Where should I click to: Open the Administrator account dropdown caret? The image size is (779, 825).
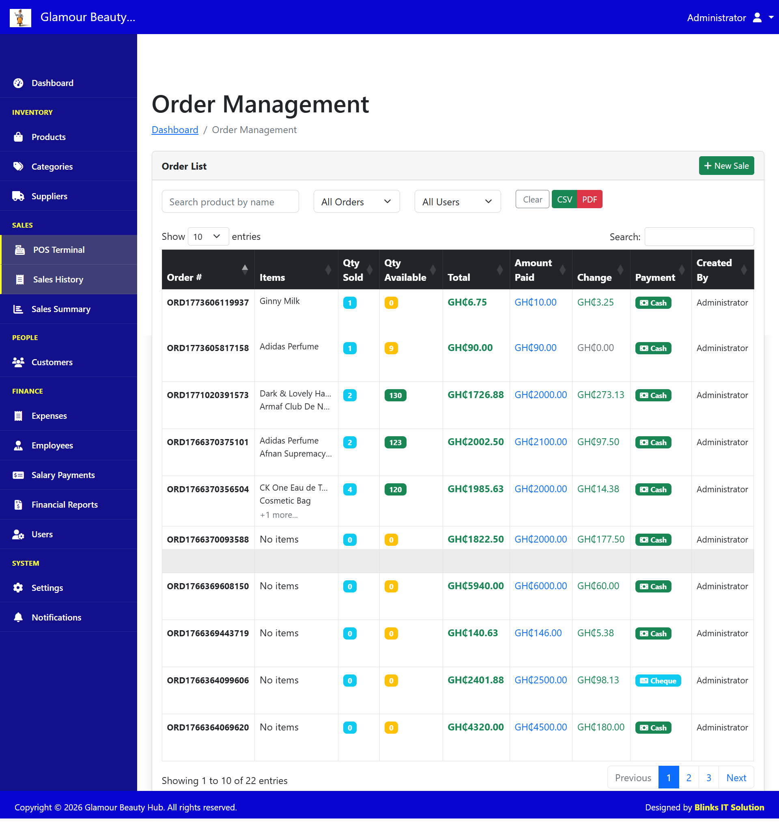pyautogui.click(x=771, y=17)
